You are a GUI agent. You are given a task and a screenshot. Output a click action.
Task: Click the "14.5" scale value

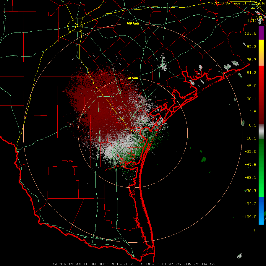click(x=252, y=112)
